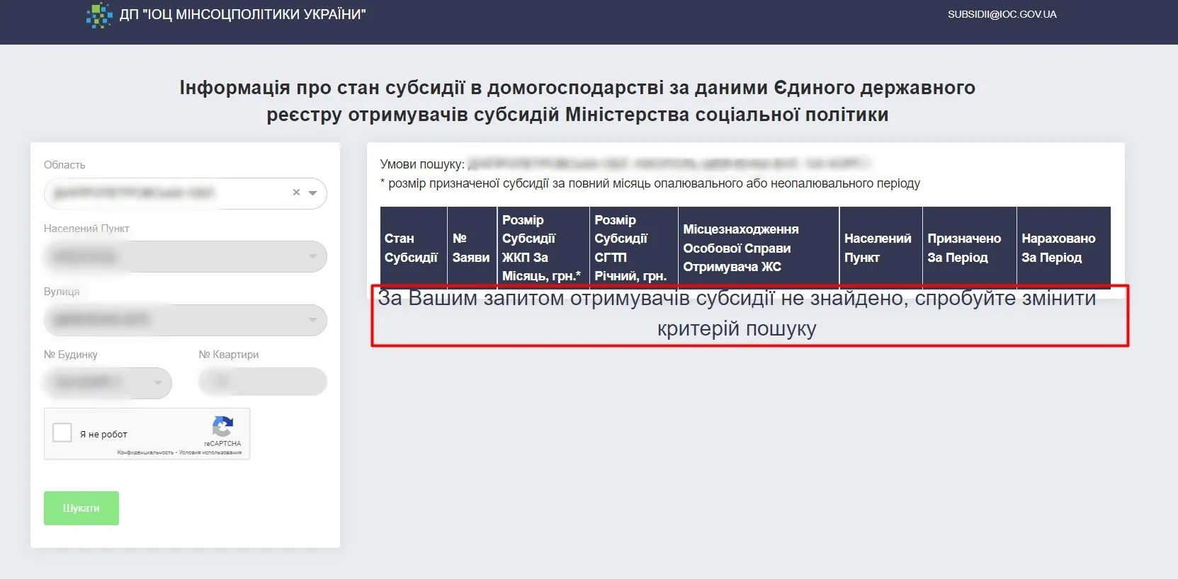Select the Розмір Субсидії СГТП Річний header

pos(632,248)
